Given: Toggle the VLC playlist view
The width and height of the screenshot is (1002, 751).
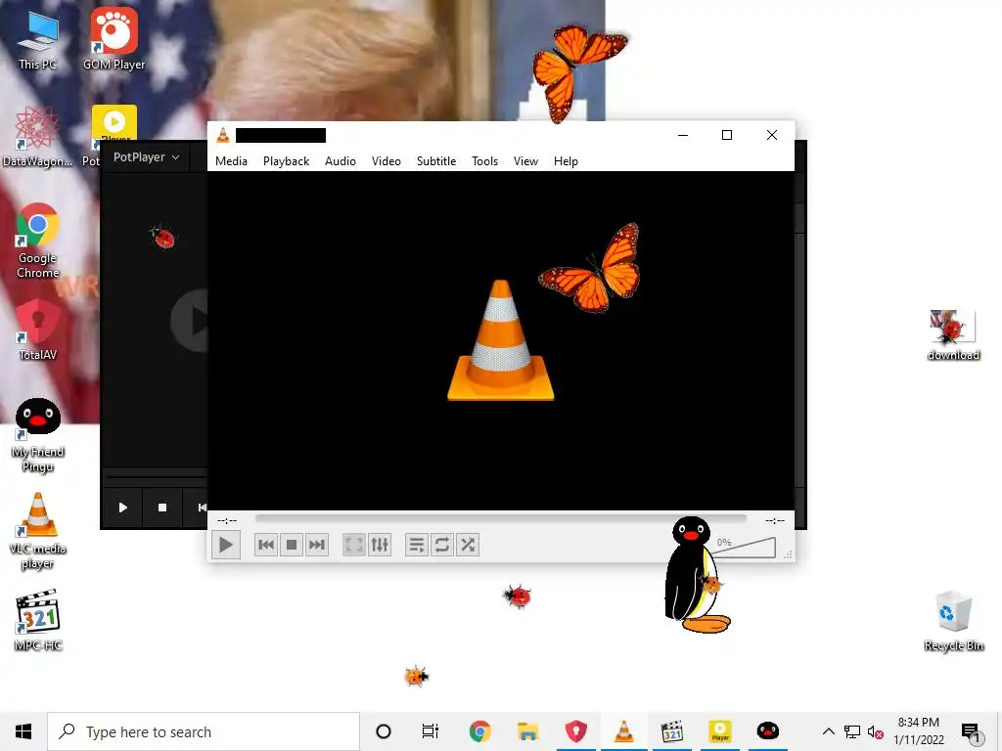Looking at the screenshot, I should coord(417,545).
